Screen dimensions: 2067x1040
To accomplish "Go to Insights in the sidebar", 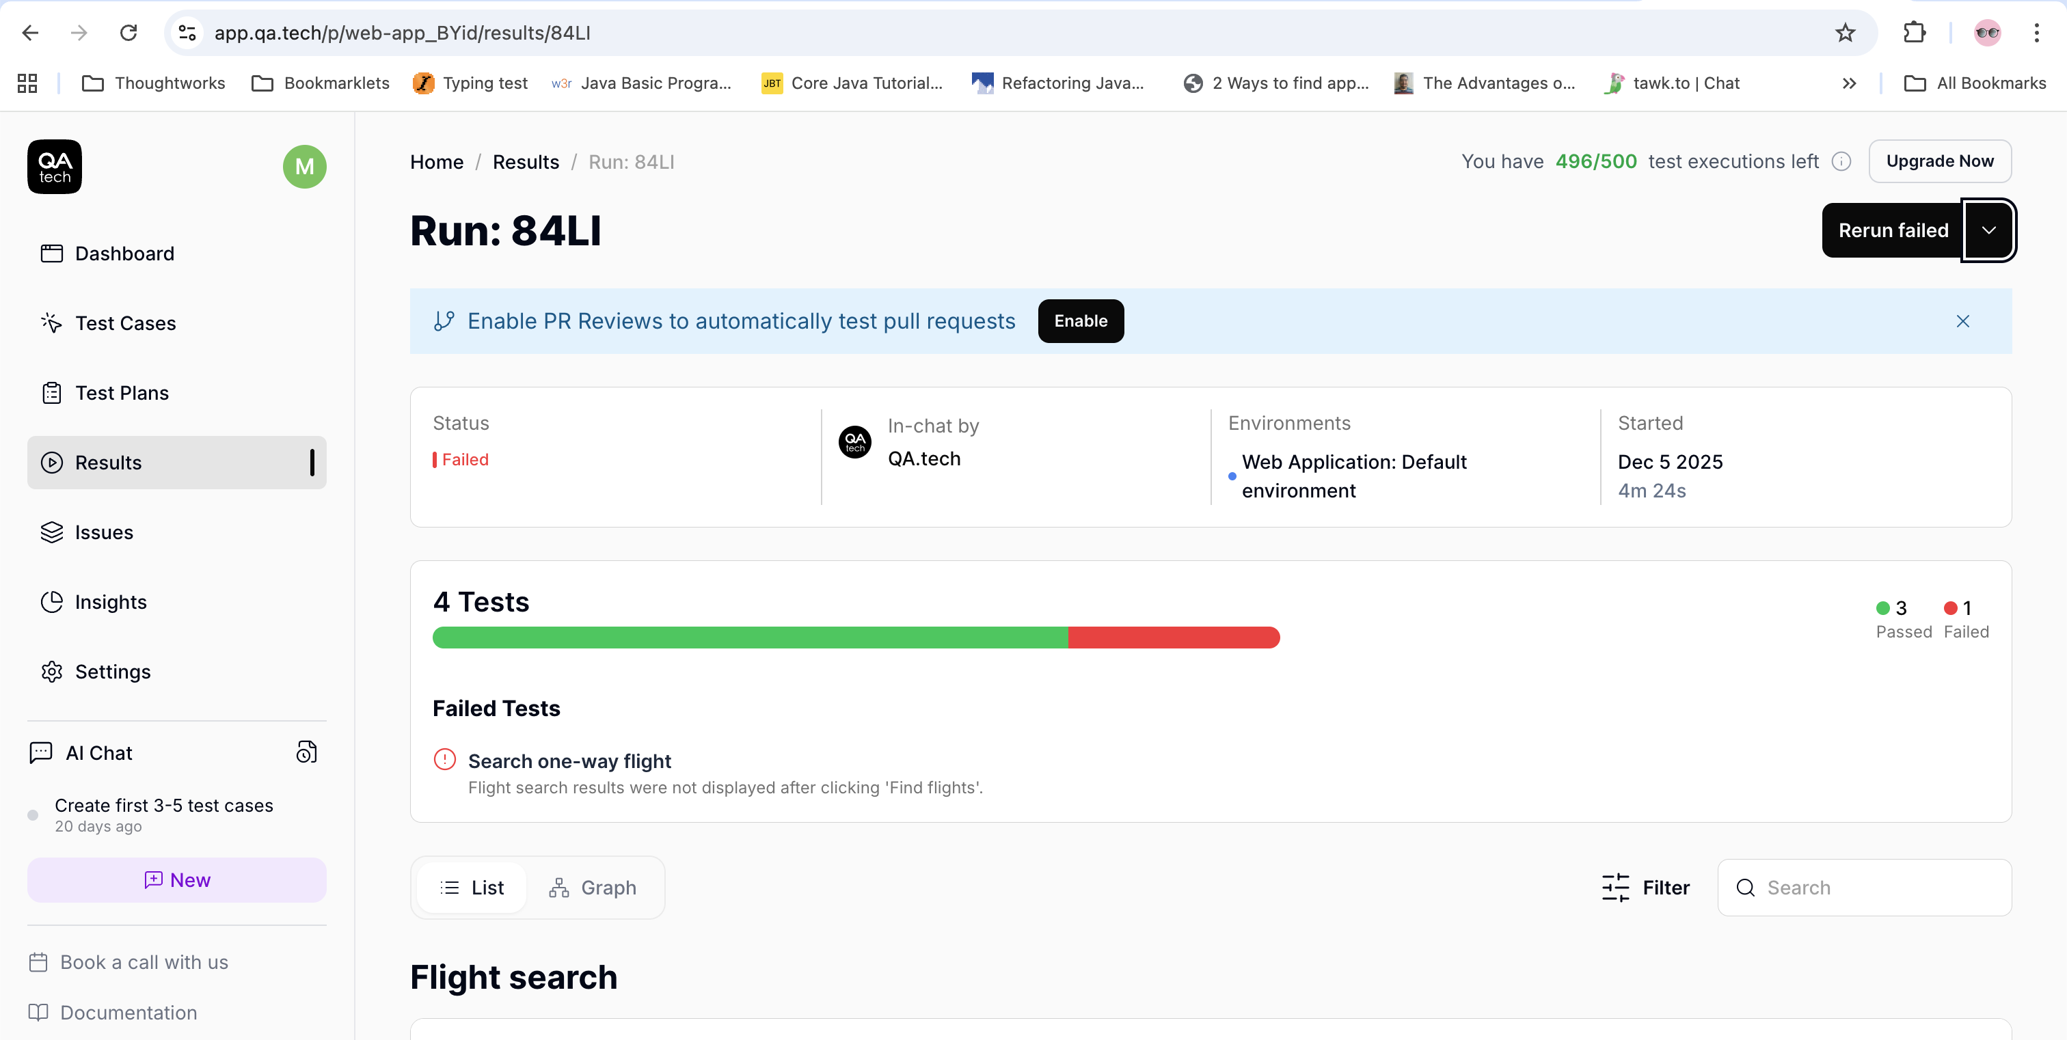I will coord(111,601).
